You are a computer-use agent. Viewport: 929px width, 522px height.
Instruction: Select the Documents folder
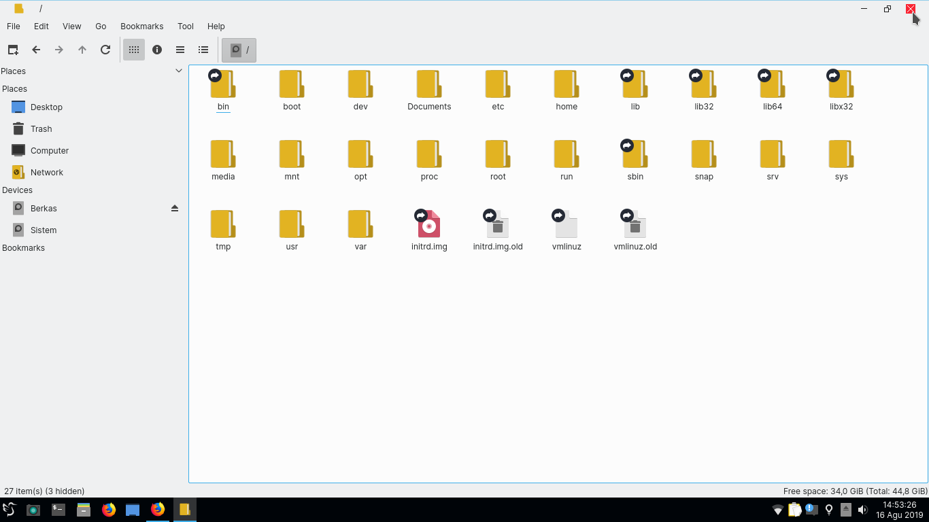429,90
